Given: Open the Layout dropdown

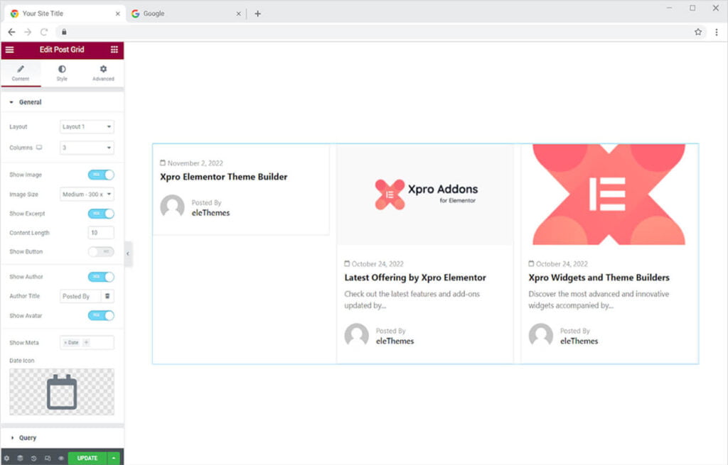Looking at the screenshot, I should (87, 126).
